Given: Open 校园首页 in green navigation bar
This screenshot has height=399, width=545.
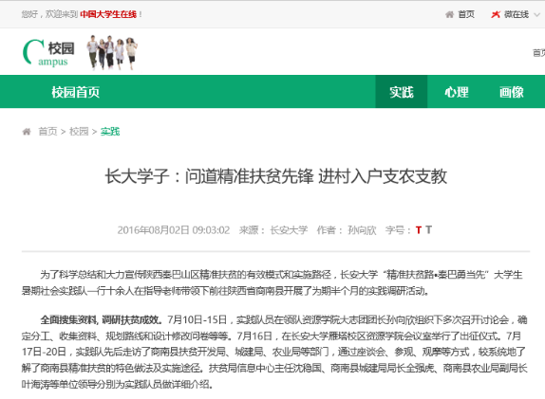Looking at the screenshot, I should point(75,92).
